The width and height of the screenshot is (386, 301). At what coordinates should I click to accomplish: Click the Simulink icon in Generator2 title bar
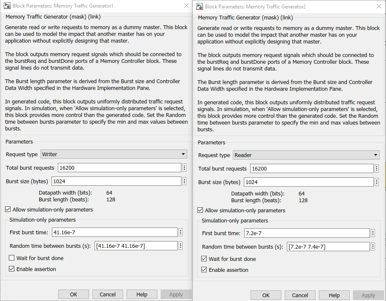click(200, 6)
